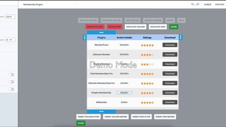This screenshot has height=127, width=226.
Task: Click Download button for Ultimate Memberships Pro
Action: pos(170,83)
